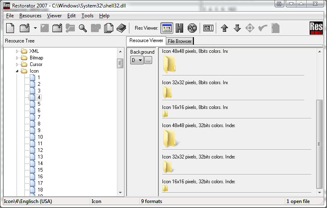The width and height of the screenshot is (327, 208).
Task: Click the Move Up arrow icon
Action: pos(224,28)
